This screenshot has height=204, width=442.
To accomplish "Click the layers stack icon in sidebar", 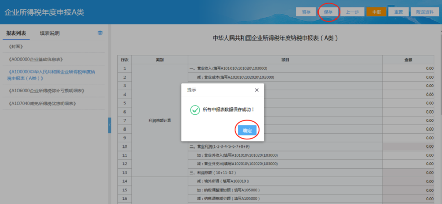I will point(100,33).
